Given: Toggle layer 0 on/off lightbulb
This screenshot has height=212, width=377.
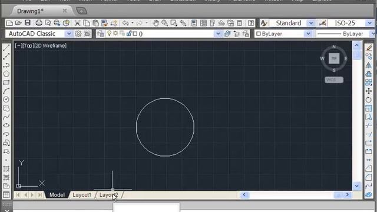Looking at the screenshot, I should pyautogui.click(x=109, y=34).
